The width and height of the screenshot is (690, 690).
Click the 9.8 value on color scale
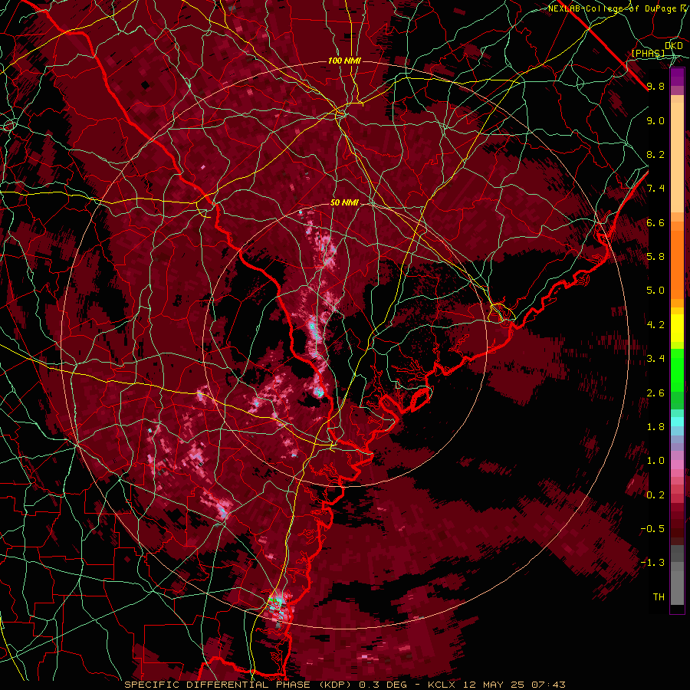655,87
